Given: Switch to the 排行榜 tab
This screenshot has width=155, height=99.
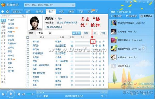Looking at the screenshot, I should click(x=40, y=12).
